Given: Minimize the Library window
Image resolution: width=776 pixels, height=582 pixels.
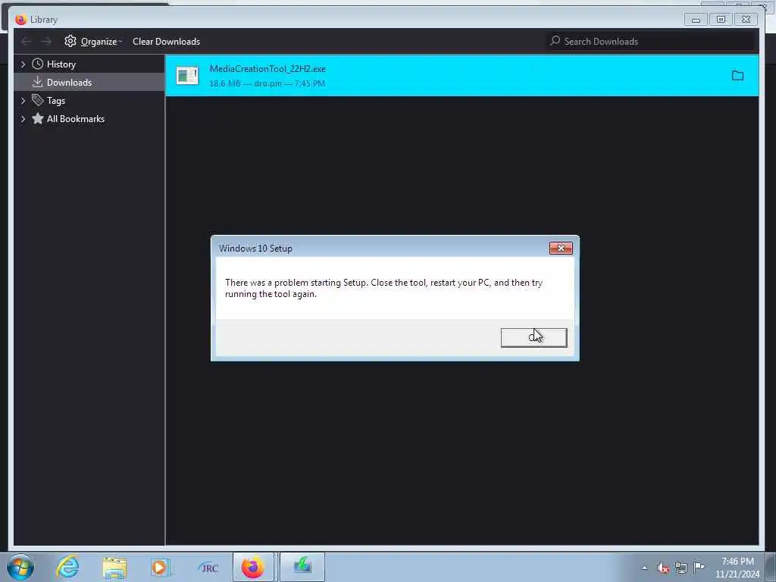Looking at the screenshot, I should [696, 19].
